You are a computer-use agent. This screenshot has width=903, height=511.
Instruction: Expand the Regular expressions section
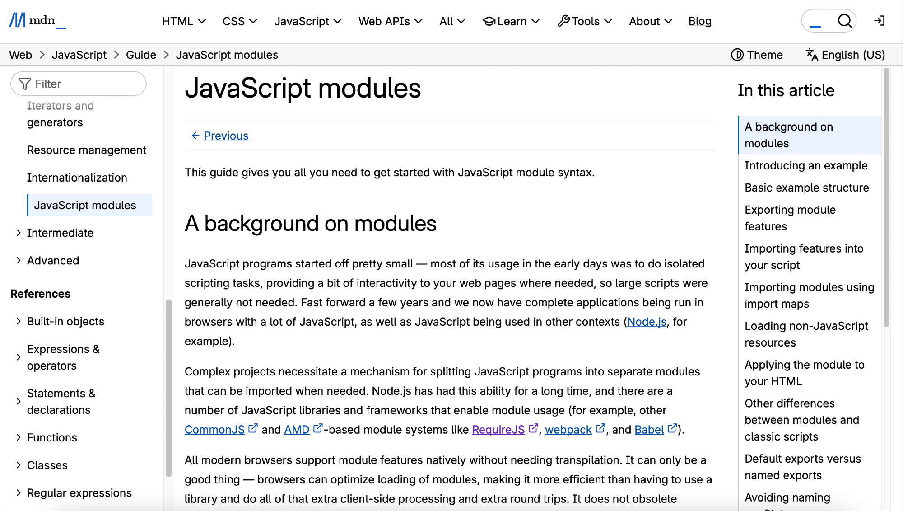[x=19, y=493]
